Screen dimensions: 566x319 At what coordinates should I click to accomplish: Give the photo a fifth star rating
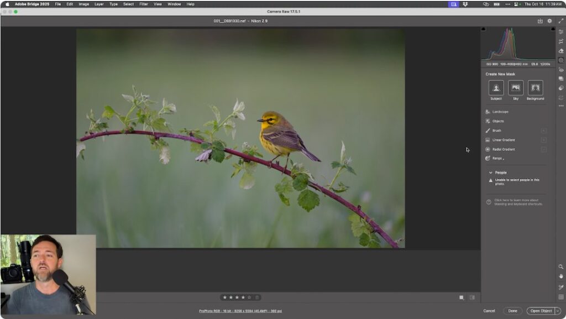250,297
